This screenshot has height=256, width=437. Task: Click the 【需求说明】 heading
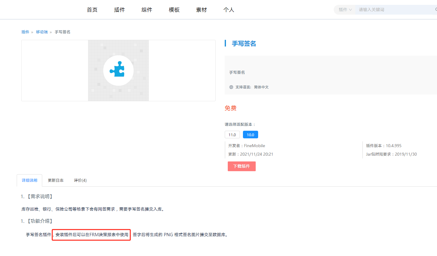point(40,196)
